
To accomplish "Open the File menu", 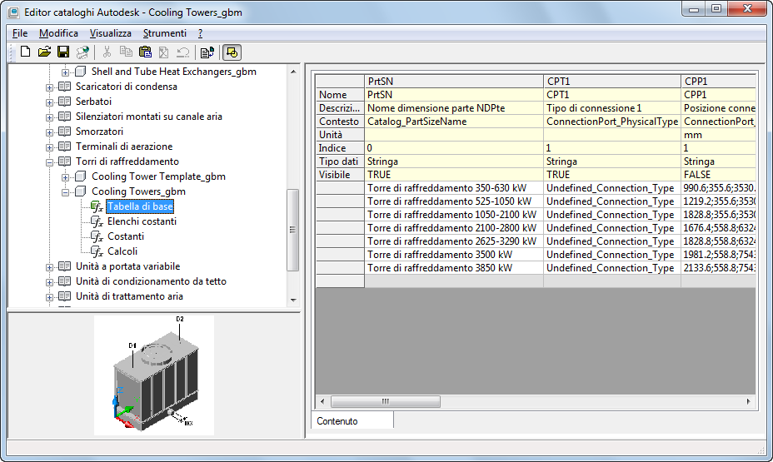I will (x=20, y=33).
